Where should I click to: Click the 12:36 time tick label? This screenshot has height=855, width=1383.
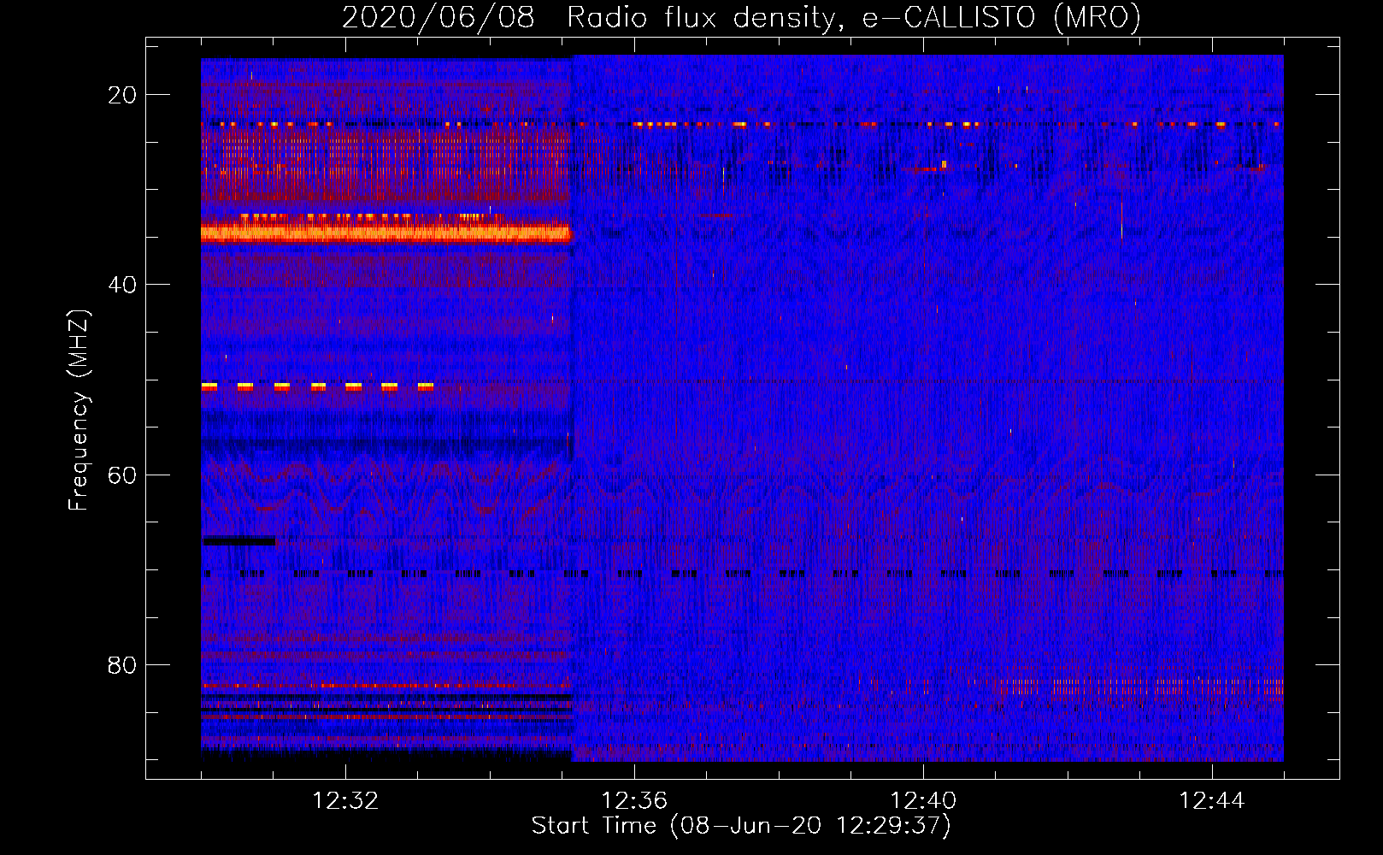click(634, 800)
